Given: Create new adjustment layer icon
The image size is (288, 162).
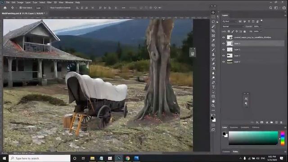Looking at the screenshot, I should [x=267, y=122].
